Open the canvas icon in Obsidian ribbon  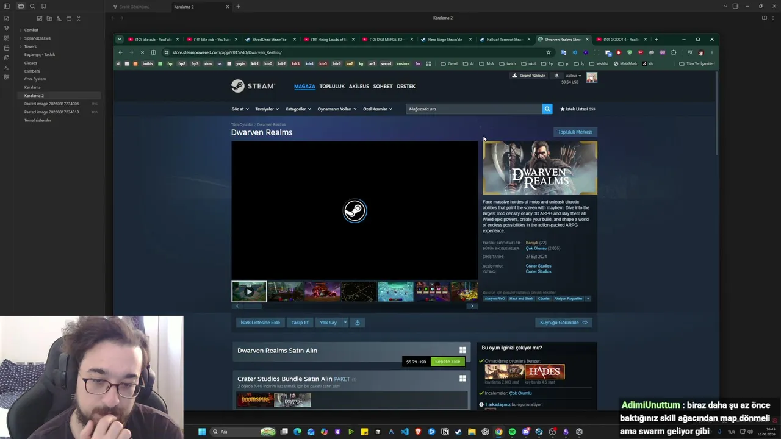point(7,38)
